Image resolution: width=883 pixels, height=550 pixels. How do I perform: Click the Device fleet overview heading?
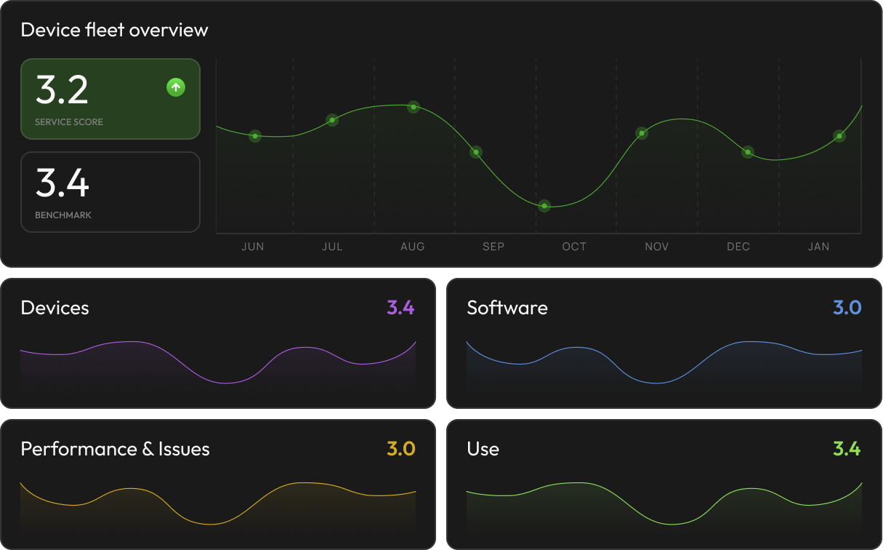pyautogui.click(x=114, y=30)
